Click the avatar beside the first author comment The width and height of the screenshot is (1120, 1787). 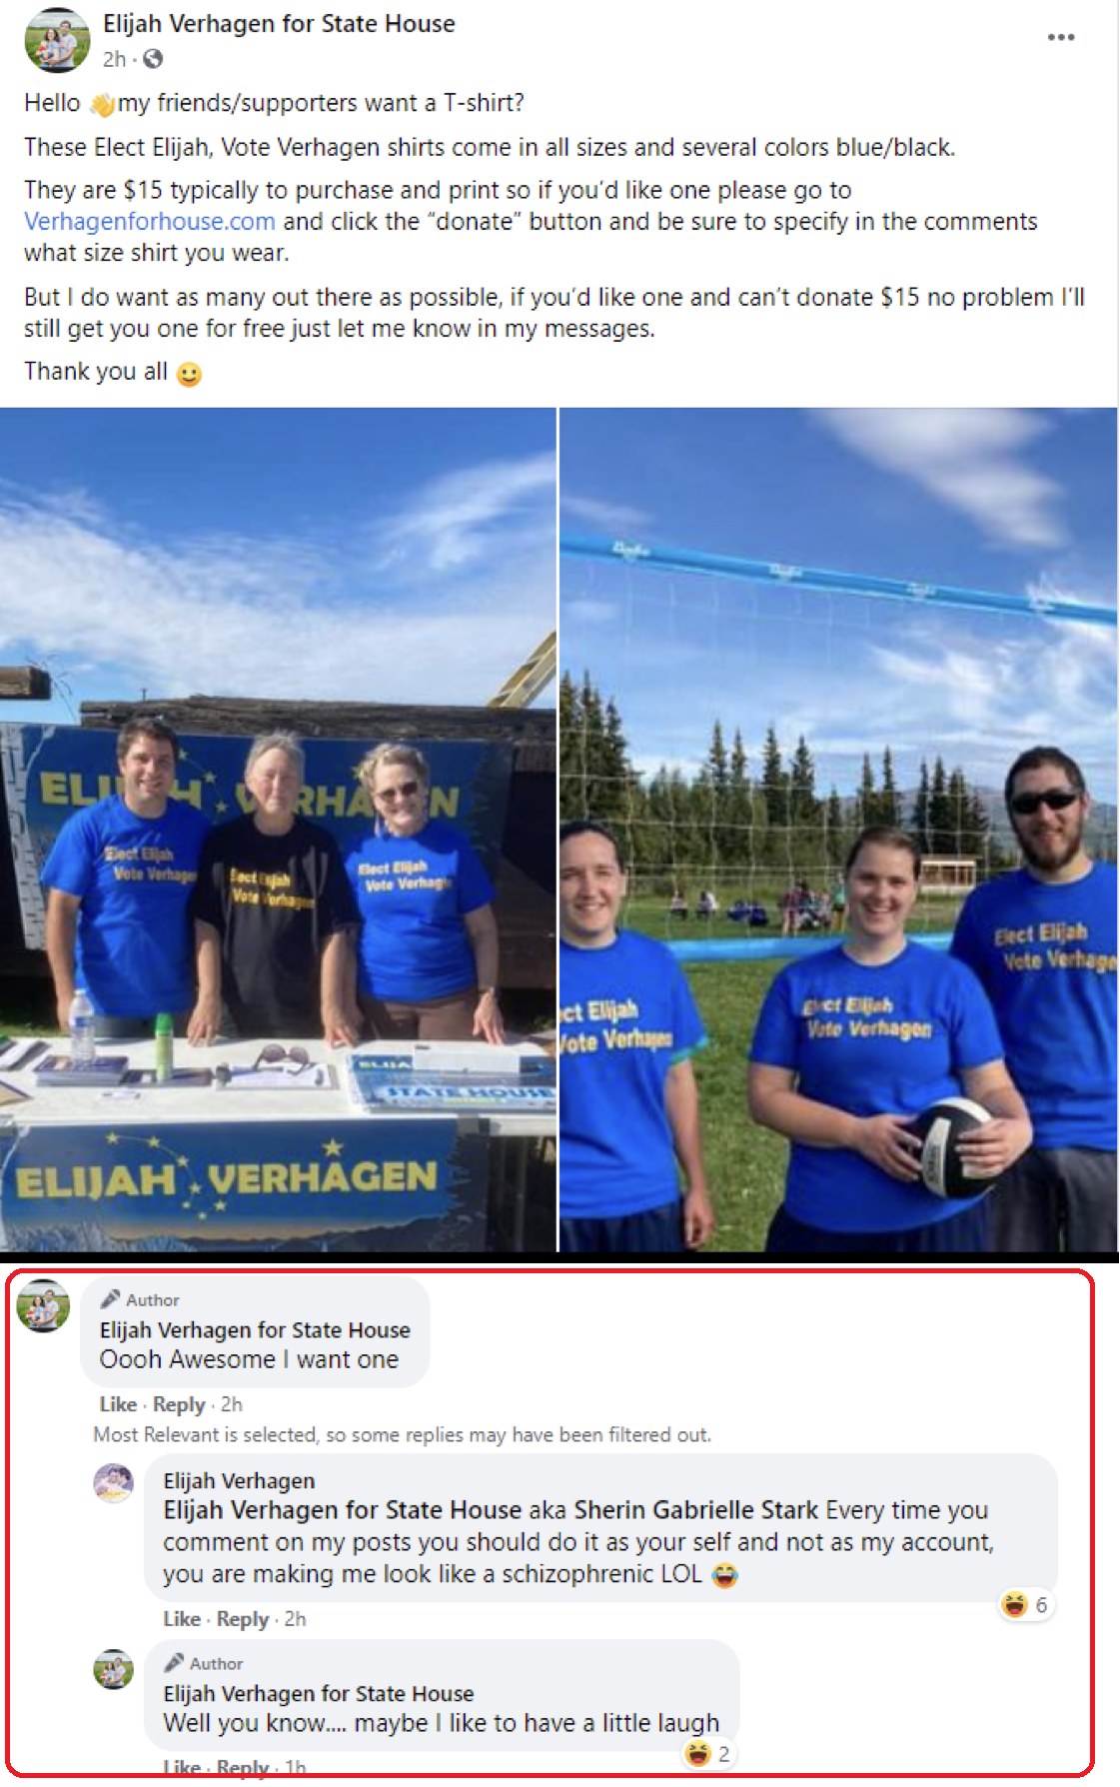tap(43, 1305)
